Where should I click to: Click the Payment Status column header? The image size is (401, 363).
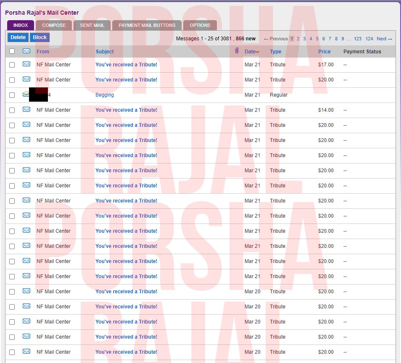click(362, 51)
